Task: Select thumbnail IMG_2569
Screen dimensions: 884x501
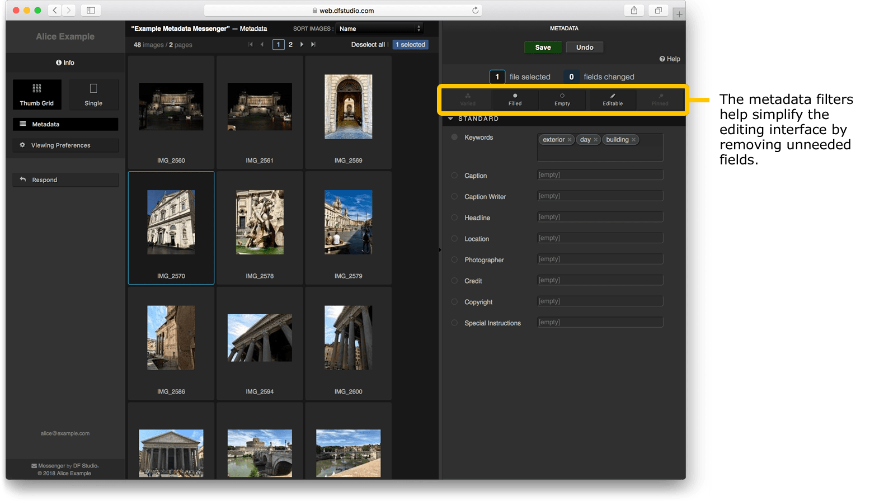Action: click(x=348, y=112)
